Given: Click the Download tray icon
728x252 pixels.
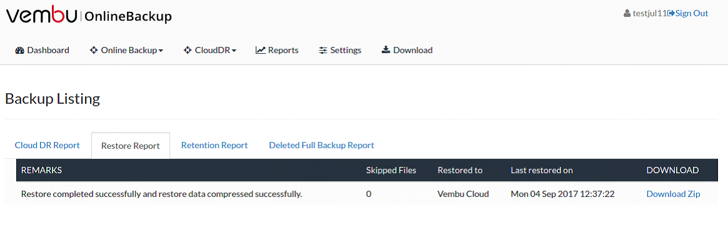Looking at the screenshot, I should tap(386, 50).
